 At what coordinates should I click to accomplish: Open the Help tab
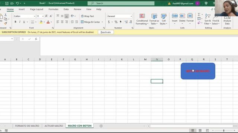tap(99, 9)
